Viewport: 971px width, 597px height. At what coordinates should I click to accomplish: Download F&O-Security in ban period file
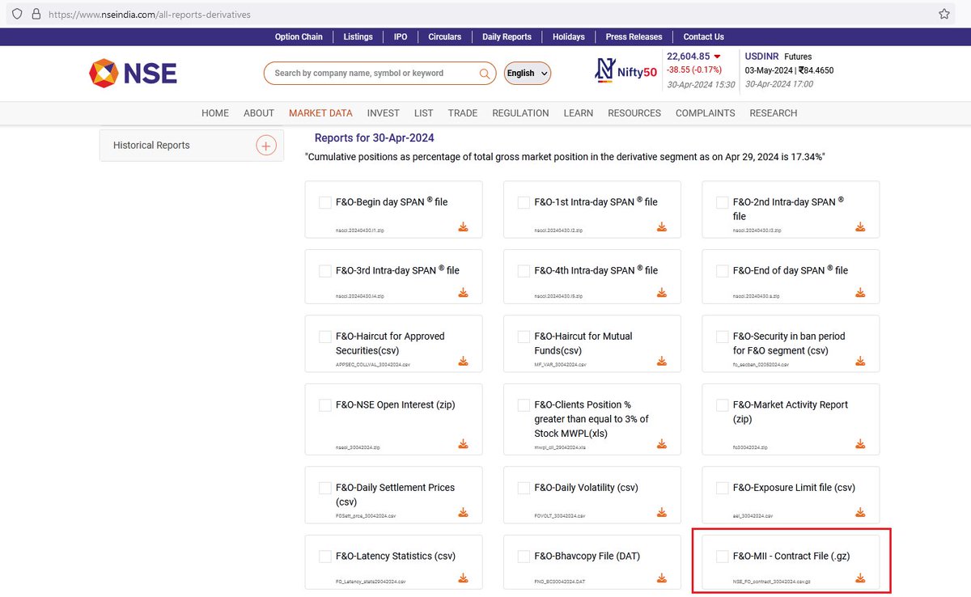click(x=860, y=361)
